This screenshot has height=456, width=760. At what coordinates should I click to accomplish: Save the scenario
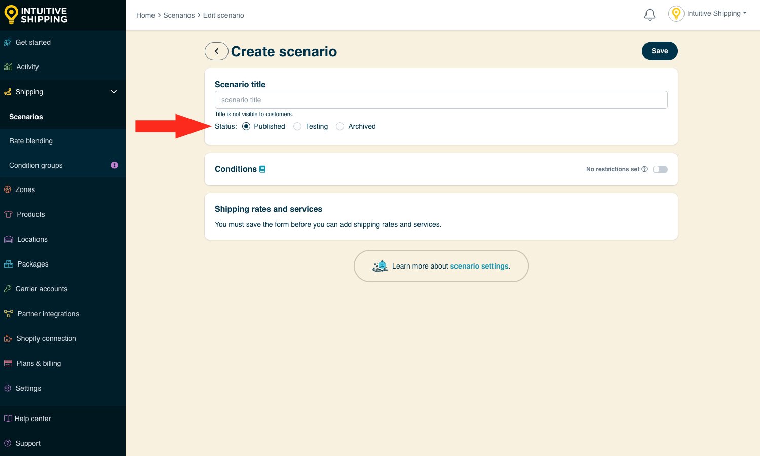click(660, 51)
